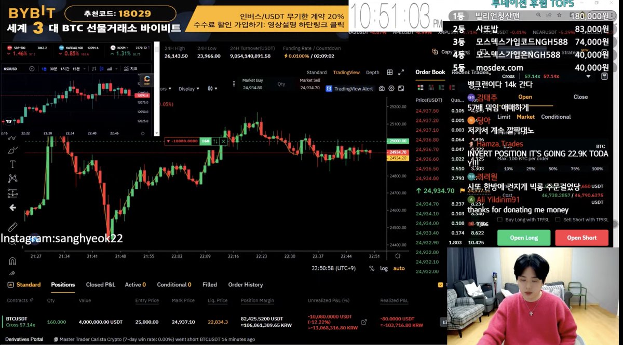Open chart axis settings gear
Screen dimensions: 623x345
(x=398, y=256)
